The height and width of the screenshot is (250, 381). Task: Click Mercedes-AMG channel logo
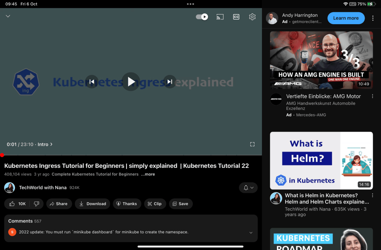[276, 99]
